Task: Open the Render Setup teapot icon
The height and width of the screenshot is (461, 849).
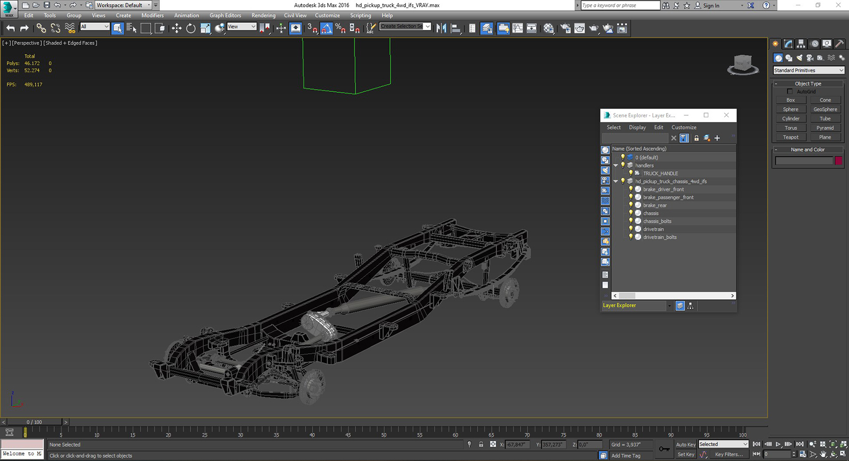Action: pyautogui.click(x=566, y=29)
